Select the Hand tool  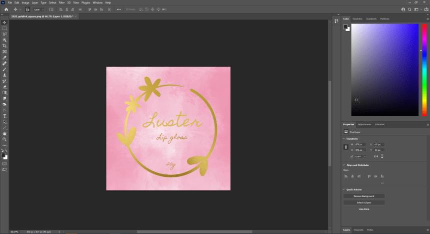[4, 133]
